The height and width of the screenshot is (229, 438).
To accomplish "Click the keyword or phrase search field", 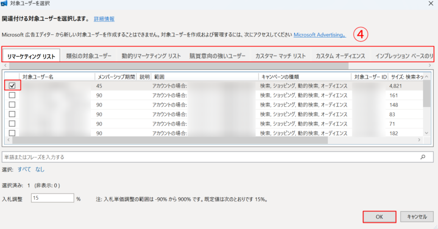I will (x=209, y=156).
